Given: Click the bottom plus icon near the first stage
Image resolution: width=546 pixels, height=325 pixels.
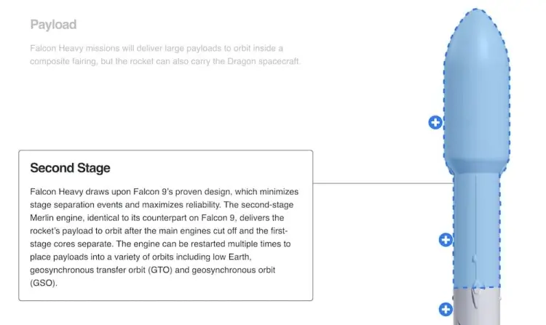Looking at the screenshot, I should pyautogui.click(x=446, y=310).
